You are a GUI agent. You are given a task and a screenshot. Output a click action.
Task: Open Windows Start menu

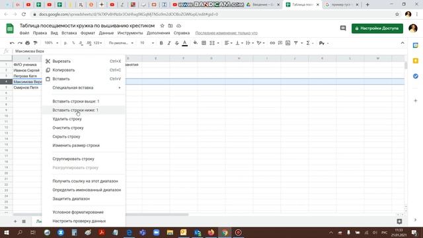click(x=7, y=232)
